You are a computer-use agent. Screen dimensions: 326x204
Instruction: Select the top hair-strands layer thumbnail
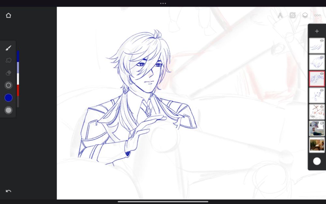pos(317,46)
